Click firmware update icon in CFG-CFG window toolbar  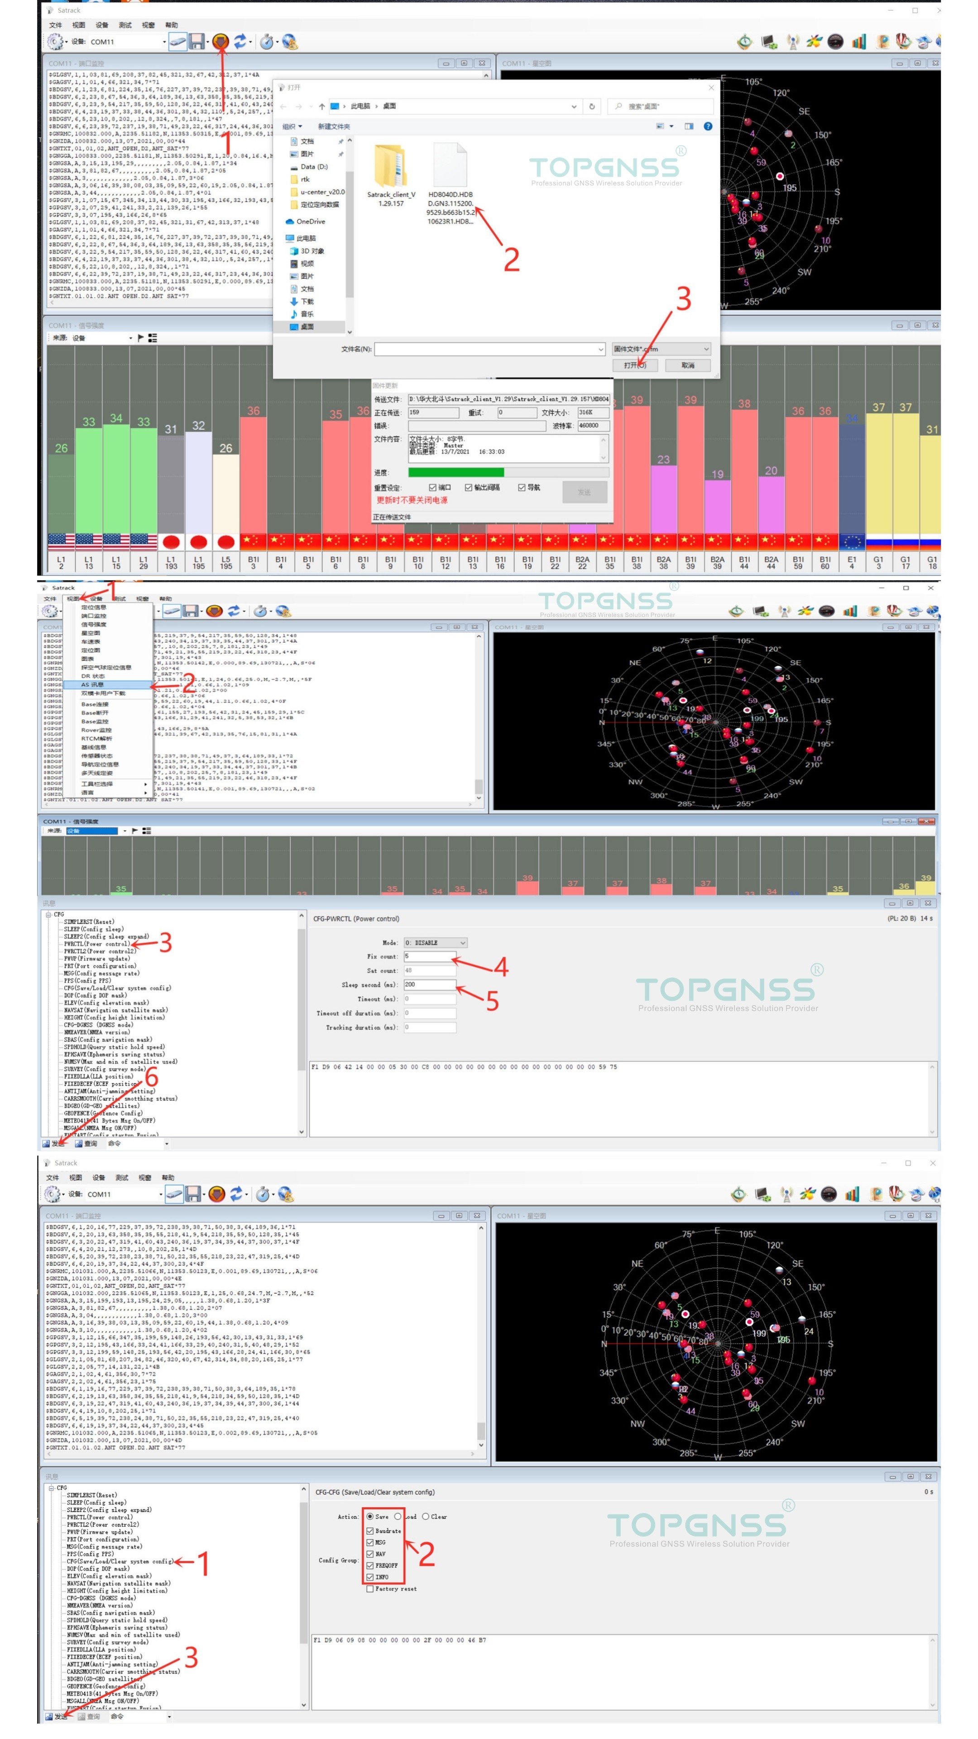217,1194
